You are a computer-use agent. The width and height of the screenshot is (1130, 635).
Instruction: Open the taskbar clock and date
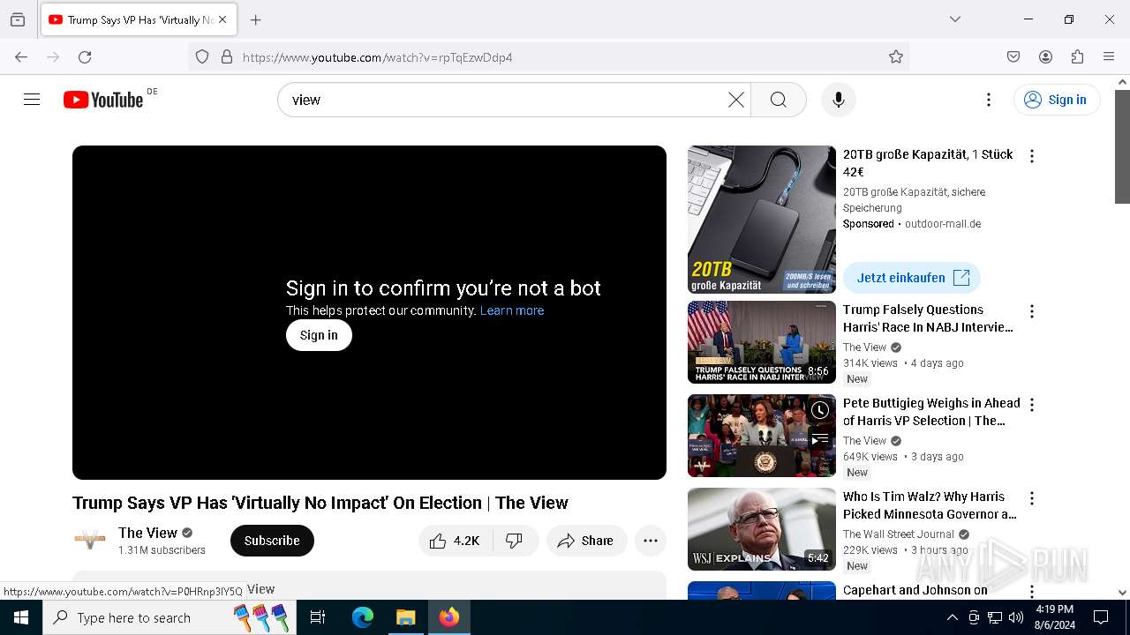pyautogui.click(x=1054, y=617)
